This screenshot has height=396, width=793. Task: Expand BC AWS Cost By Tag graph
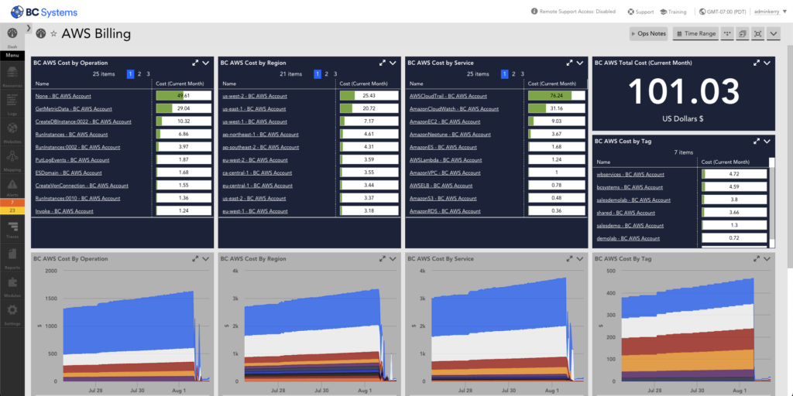point(757,258)
